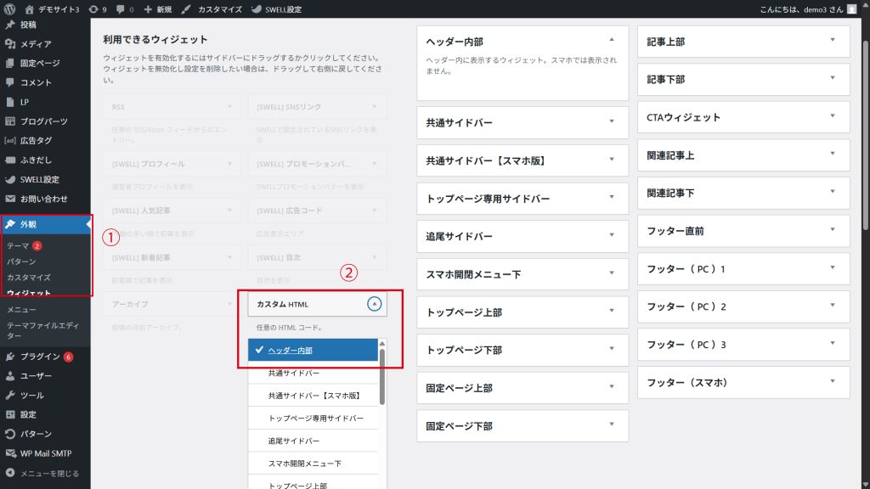
Task: Click the WordPress logo in admin bar
Action: (10, 9)
